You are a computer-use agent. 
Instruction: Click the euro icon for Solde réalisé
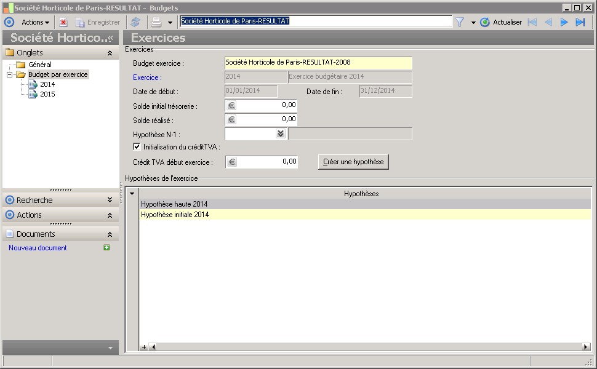pos(231,119)
